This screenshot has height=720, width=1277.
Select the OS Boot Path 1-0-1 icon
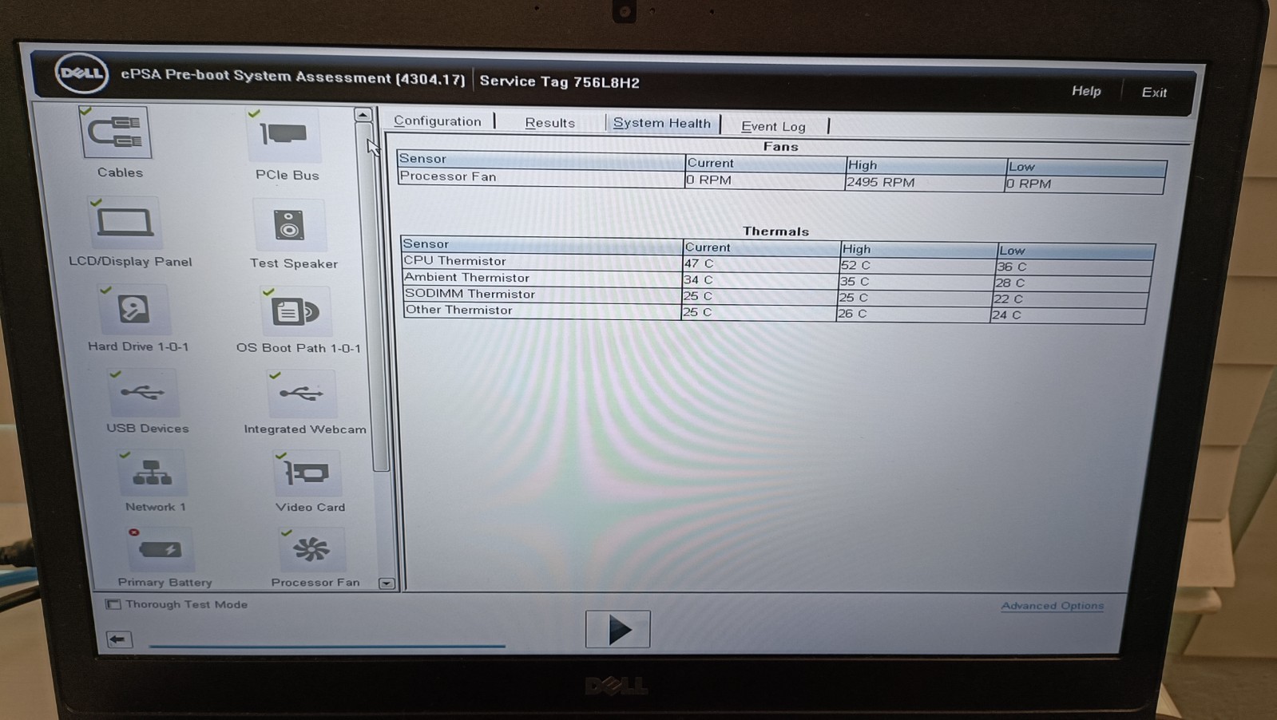295,311
